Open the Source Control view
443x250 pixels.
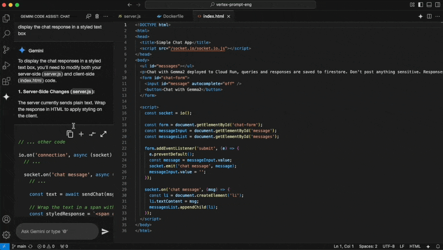click(6, 50)
